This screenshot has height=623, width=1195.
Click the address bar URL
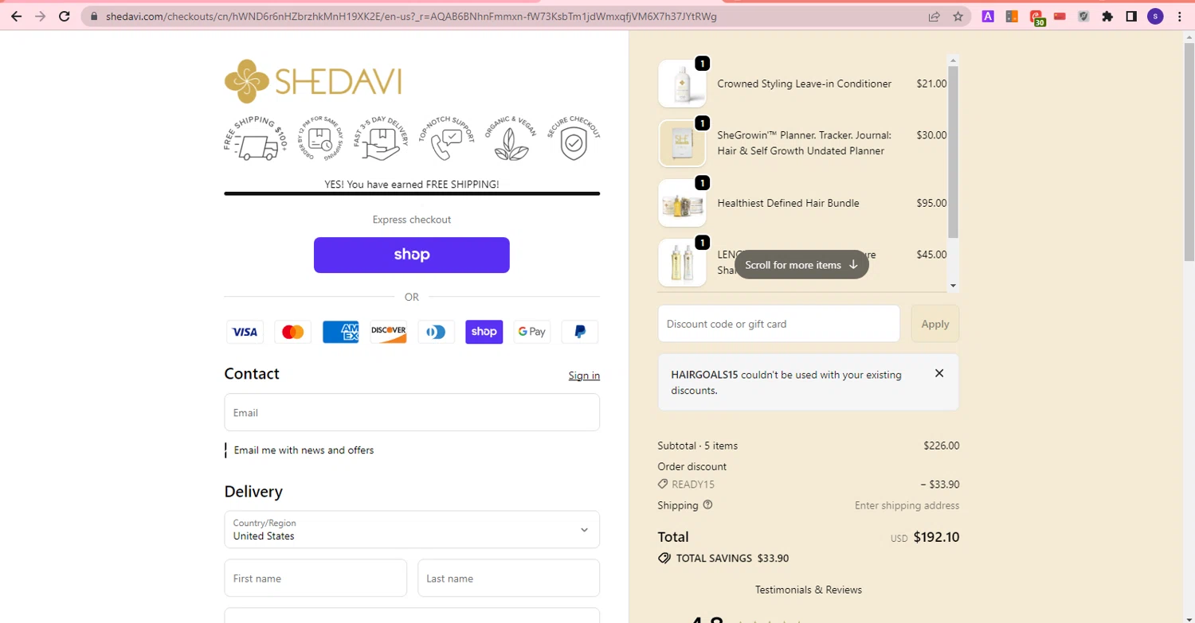coord(411,16)
